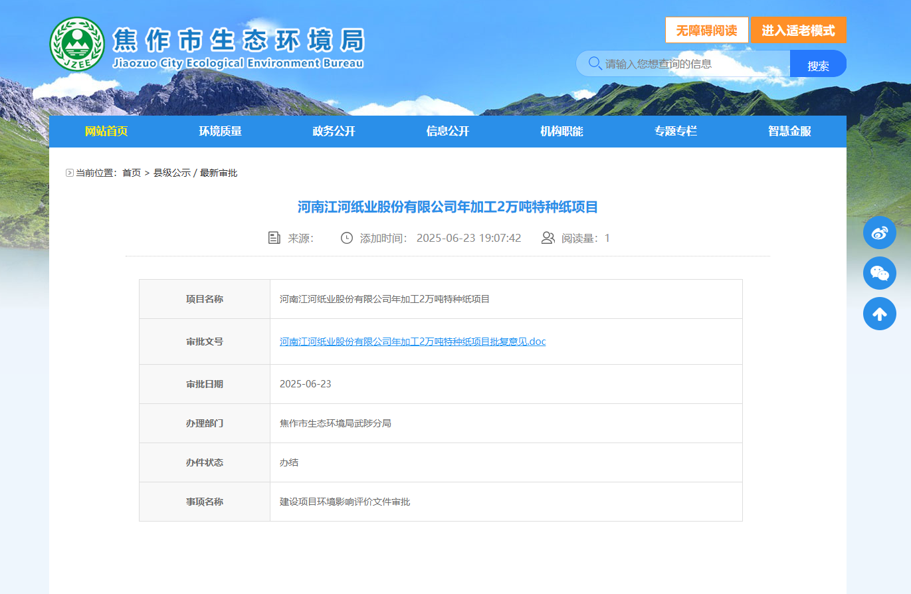Open the 政务公开 navigation menu
Image resolution: width=911 pixels, height=594 pixels.
click(334, 132)
